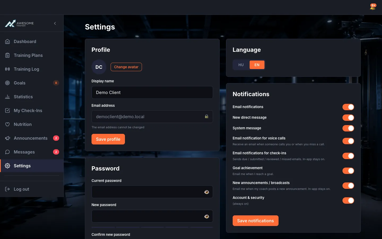Click the Language section heading
This screenshot has height=239, width=382.
click(247, 50)
